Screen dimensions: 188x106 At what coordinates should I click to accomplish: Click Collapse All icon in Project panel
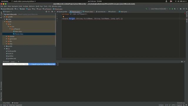coord(49,11)
